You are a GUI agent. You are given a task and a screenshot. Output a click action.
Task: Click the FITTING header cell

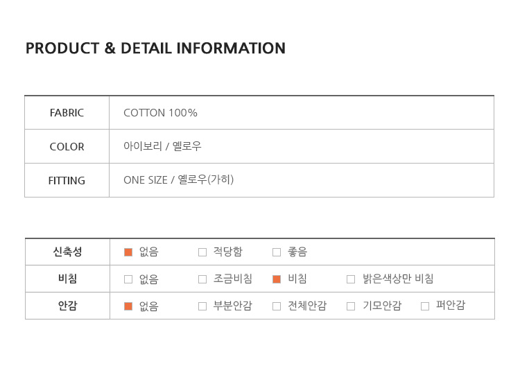67,181
